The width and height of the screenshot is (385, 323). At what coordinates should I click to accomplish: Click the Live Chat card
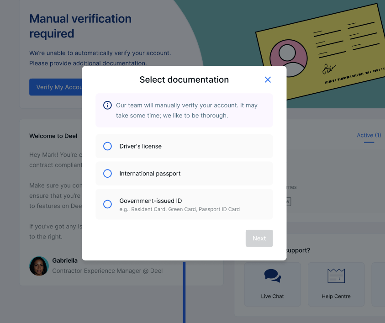272,284
